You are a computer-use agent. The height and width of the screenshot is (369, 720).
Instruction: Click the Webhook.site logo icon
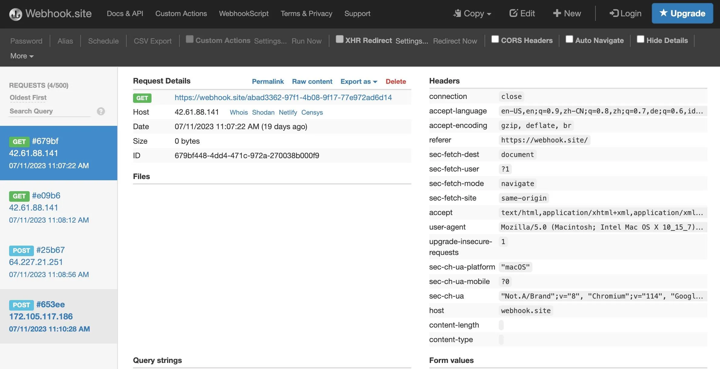15,14
